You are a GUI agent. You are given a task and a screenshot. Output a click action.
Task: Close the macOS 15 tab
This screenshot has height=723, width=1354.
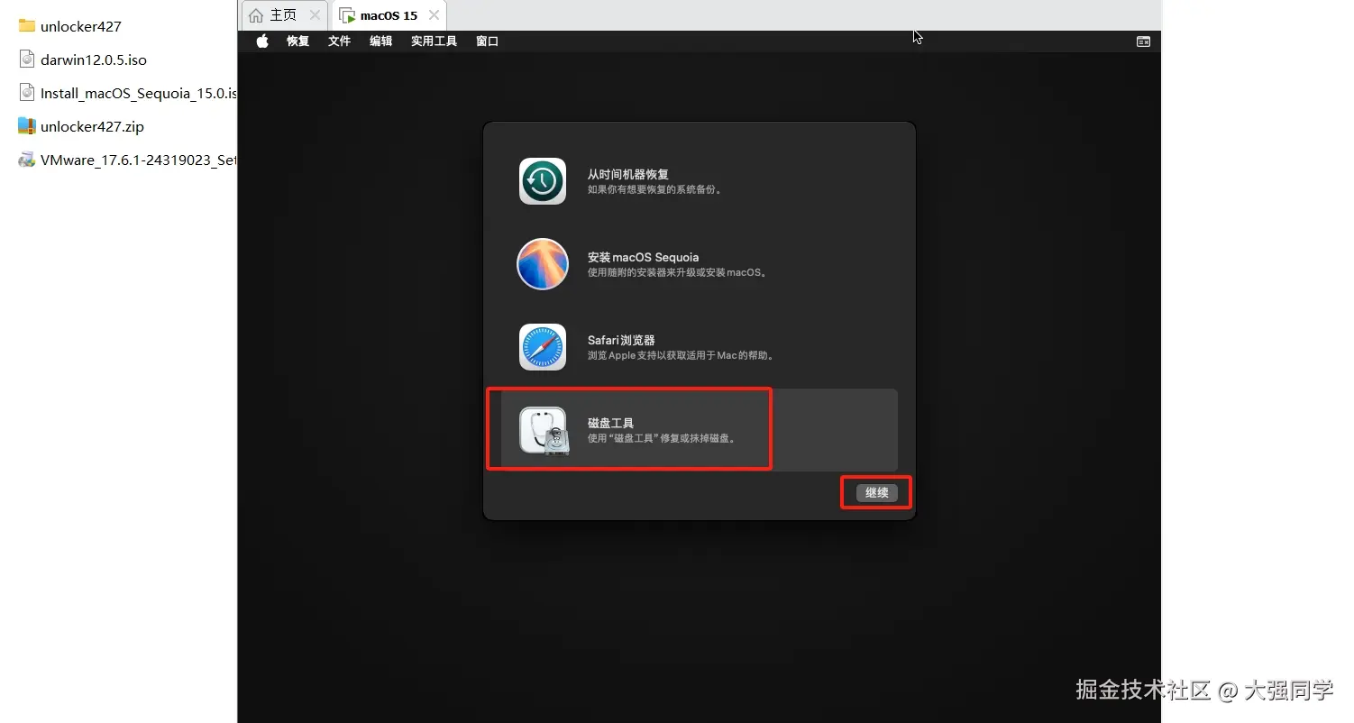[435, 15]
